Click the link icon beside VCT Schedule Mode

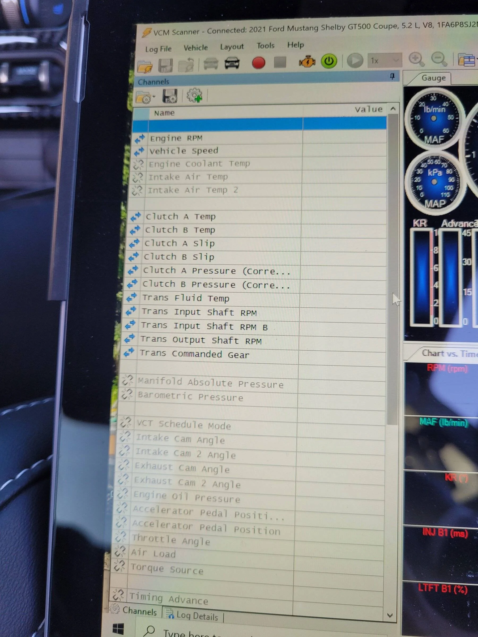[x=125, y=423]
